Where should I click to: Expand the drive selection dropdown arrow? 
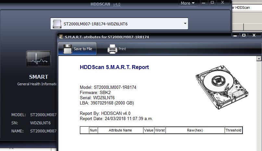click(185, 23)
